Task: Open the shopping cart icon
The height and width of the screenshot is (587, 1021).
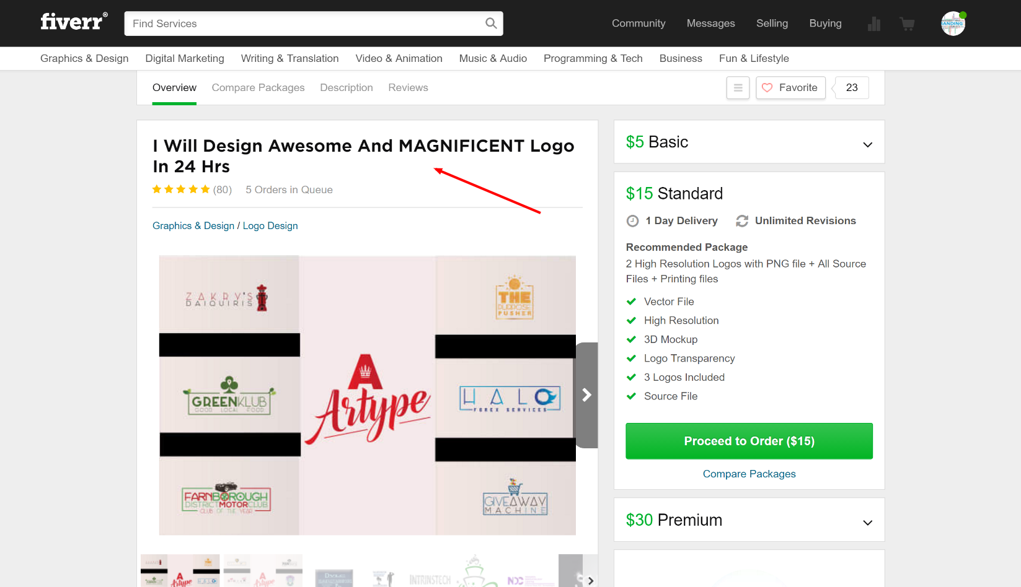Action: tap(907, 24)
